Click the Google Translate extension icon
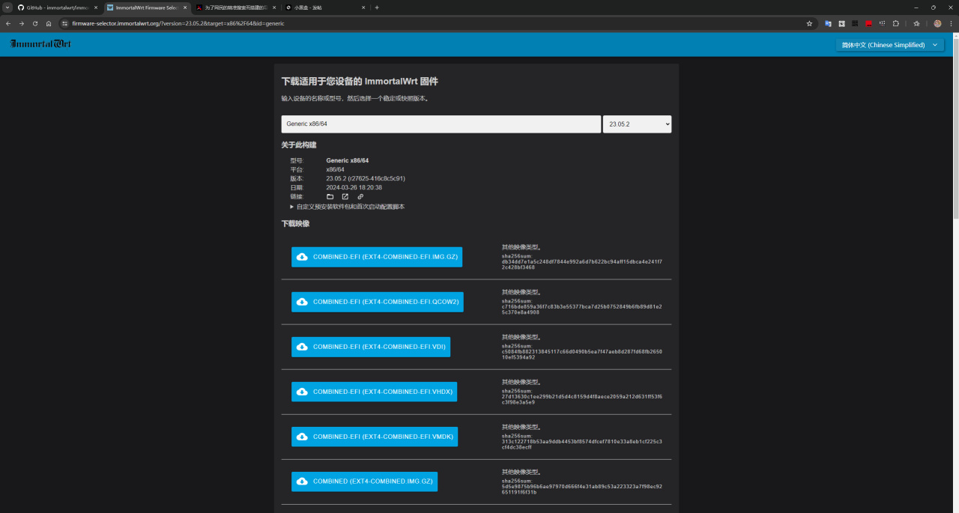Image resolution: width=959 pixels, height=513 pixels. click(x=828, y=23)
